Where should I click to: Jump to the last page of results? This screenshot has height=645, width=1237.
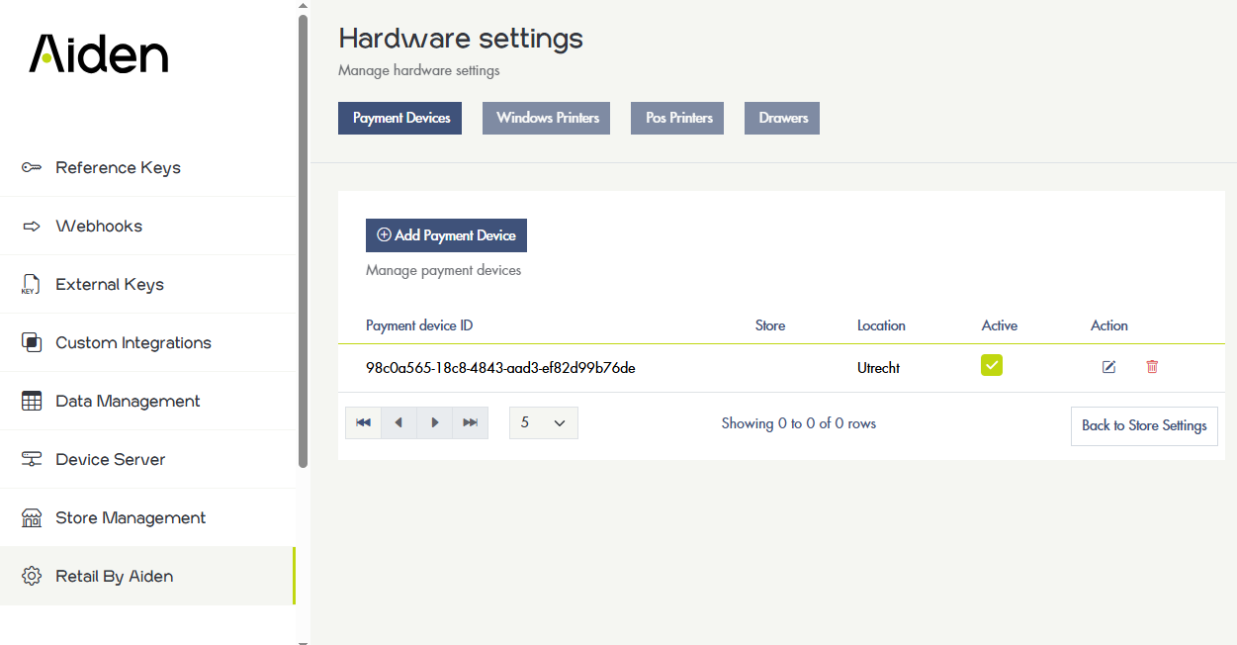471,422
